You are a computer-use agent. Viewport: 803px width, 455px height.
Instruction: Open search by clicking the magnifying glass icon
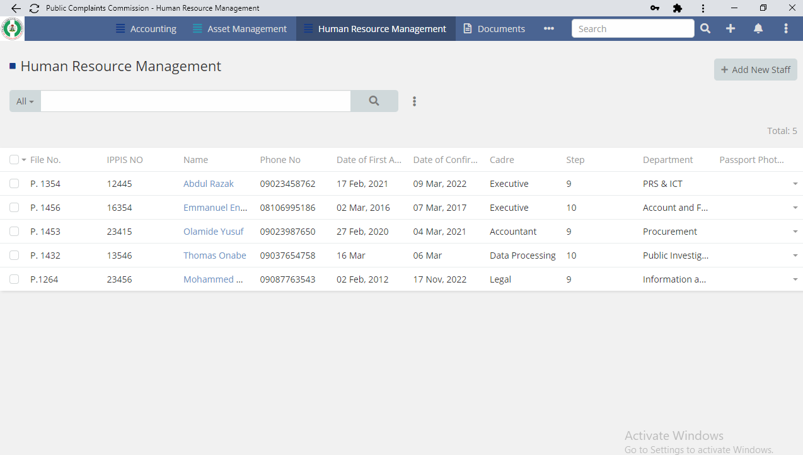pyautogui.click(x=705, y=28)
